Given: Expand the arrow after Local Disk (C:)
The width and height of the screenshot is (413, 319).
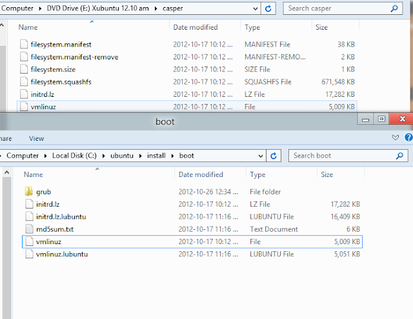Looking at the screenshot, I should (x=104, y=156).
